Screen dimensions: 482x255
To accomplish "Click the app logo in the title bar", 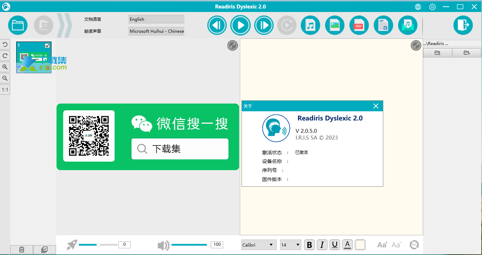I will (6, 7).
